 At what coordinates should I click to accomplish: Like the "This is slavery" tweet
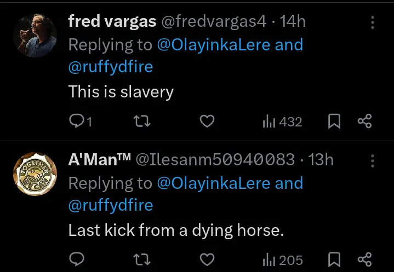tap(207, 121)
